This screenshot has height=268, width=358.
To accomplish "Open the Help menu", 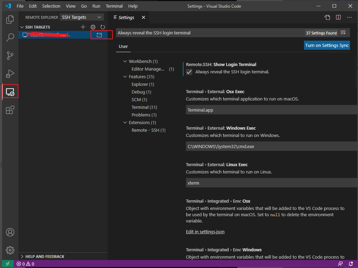I will (x=133, y=6).
